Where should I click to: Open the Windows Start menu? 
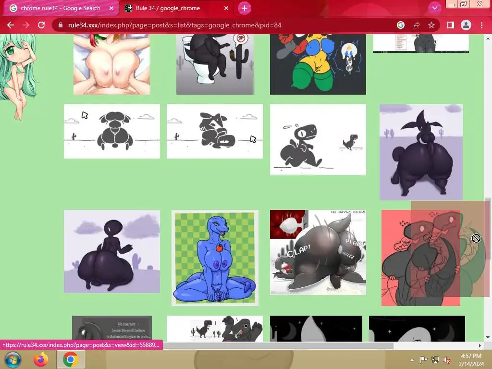(x=13, y=359)
